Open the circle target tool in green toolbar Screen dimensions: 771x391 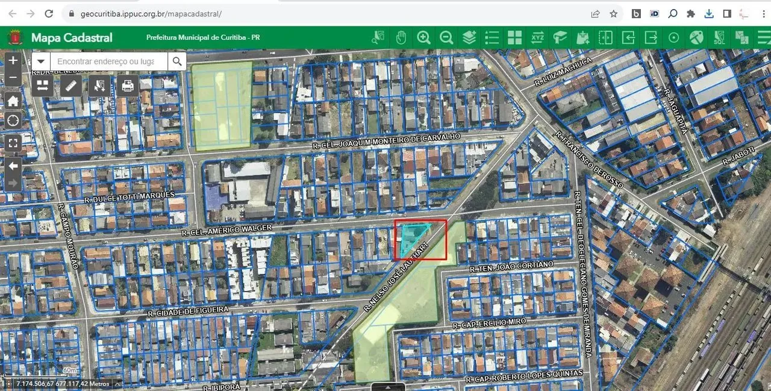673,37
